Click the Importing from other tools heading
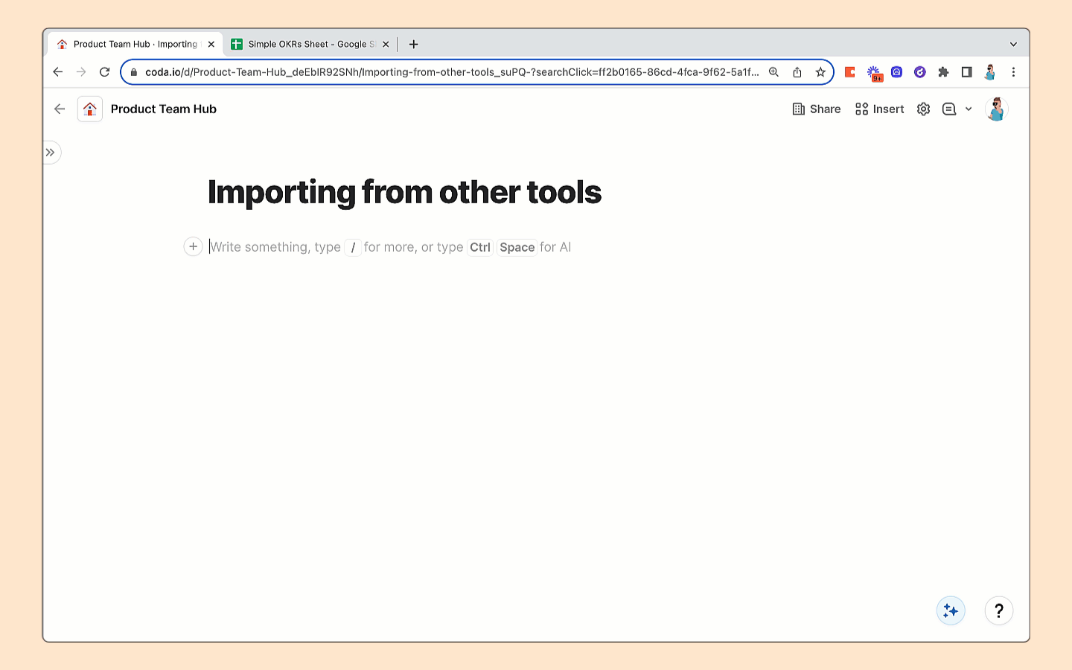 (404, 192)
